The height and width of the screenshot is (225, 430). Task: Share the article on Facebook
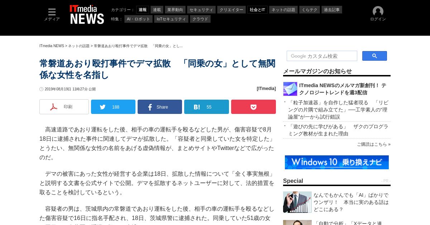tap(160, 107)
